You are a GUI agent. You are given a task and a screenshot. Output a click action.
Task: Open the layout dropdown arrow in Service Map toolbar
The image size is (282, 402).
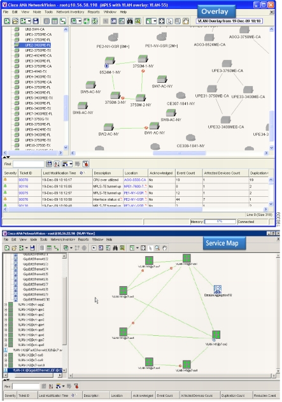pyautogui.click(x=137, y=248)
